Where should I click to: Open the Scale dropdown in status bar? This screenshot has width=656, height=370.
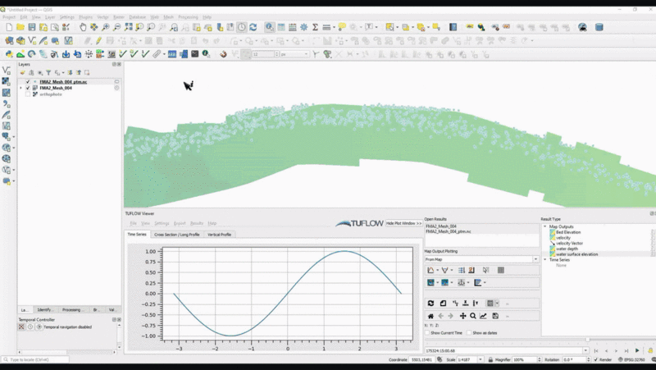[481, 359]
